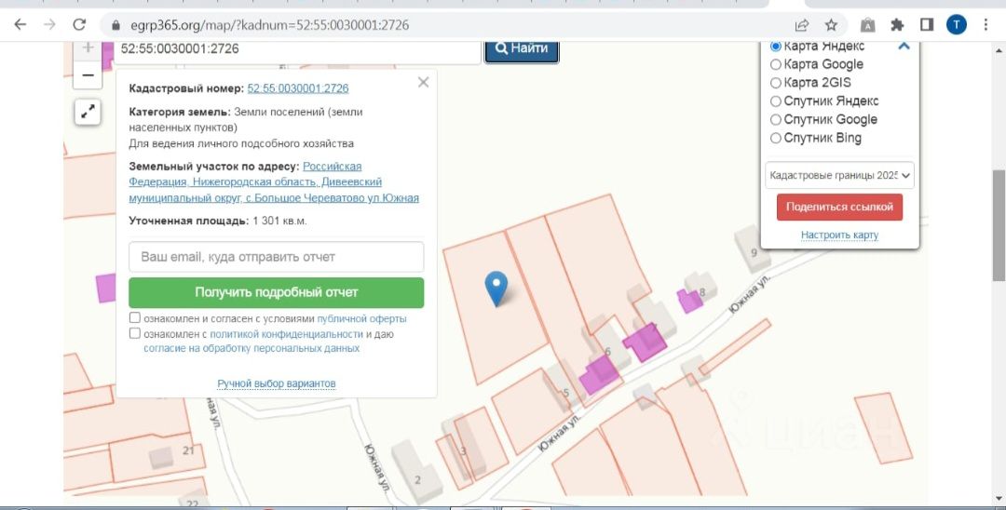Viewport: 1006px width, 510px height.
Task: Go back with browser back arrow
Action: pos(20,25)
